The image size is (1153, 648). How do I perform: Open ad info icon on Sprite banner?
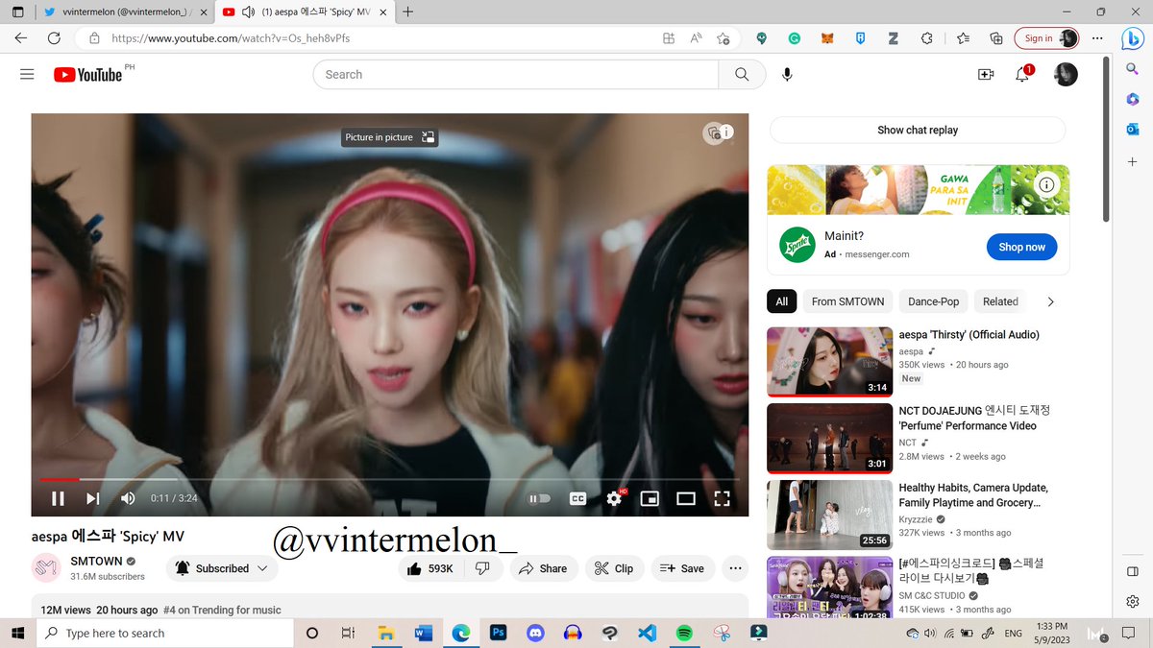1047,184
